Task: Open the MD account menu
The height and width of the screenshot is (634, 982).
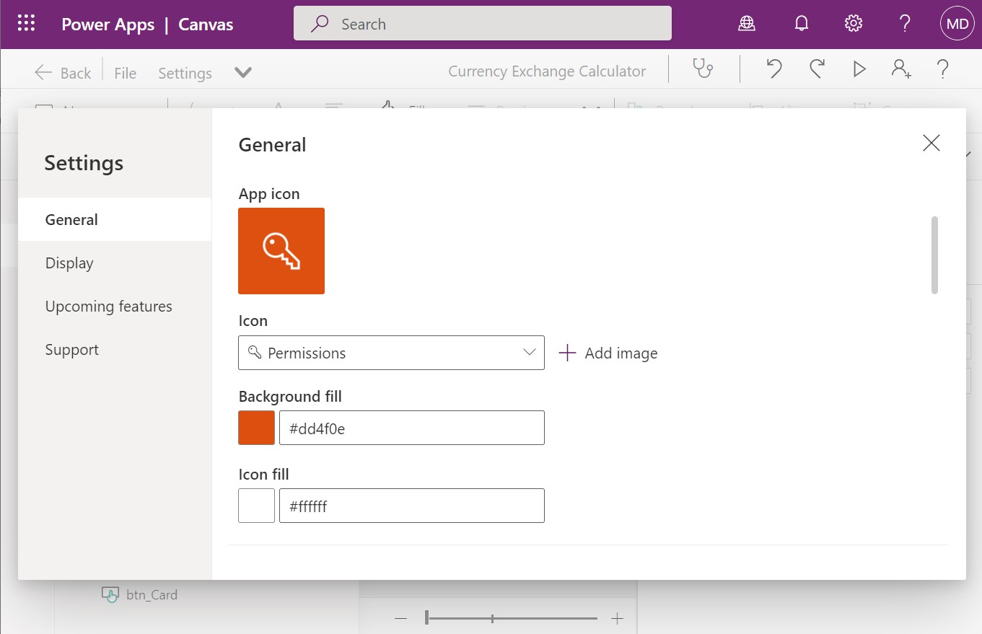Action: 957,23
